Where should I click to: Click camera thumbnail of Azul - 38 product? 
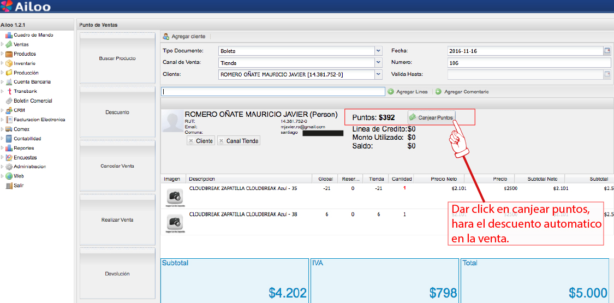[x=175, y=223]
